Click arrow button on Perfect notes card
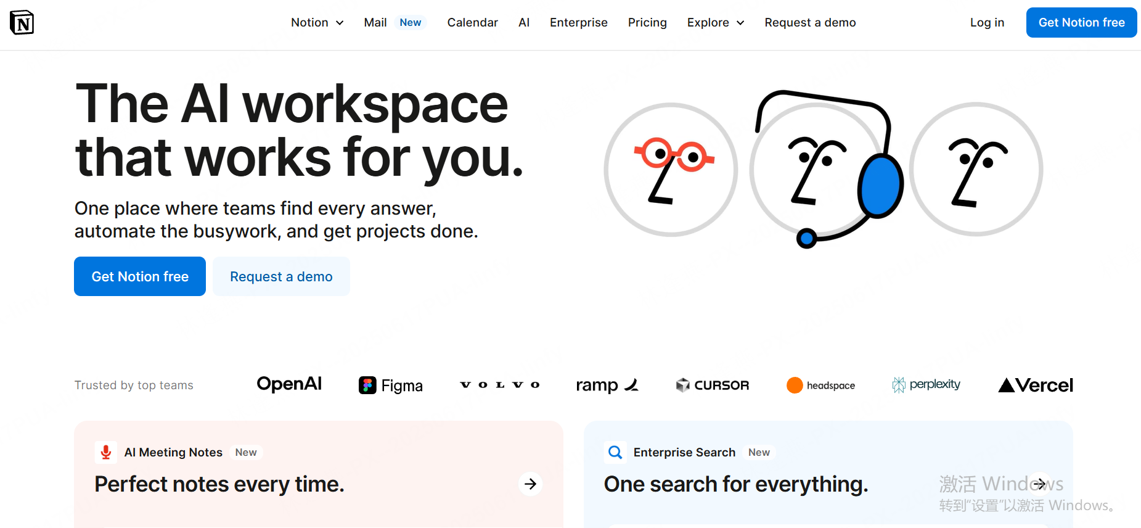The width and height of the screenshot is (1141, 528). 530,484
